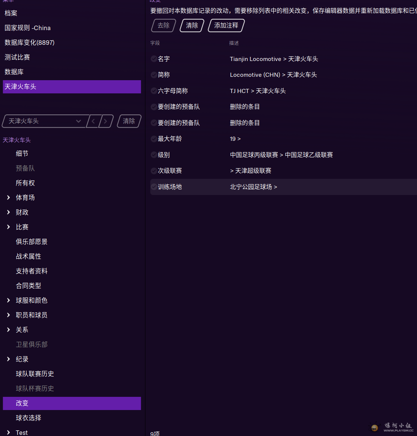
Task: Click the next record arrow button
Action: (x=106, y=121)
